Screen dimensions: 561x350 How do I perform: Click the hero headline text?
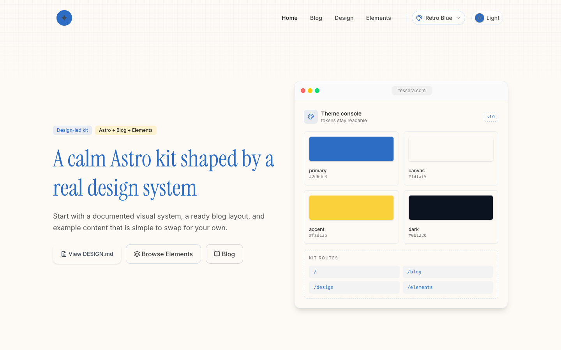point(164,173)
